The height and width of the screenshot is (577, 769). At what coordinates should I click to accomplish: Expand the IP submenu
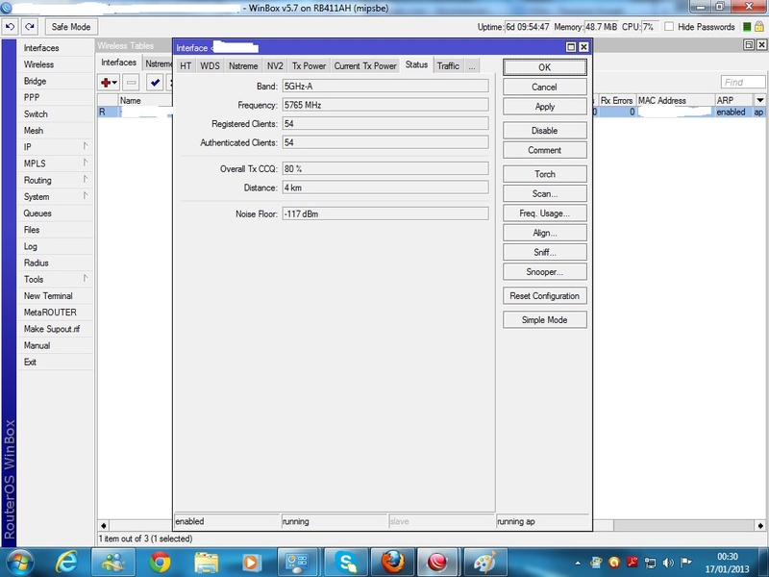click(55, 147)
